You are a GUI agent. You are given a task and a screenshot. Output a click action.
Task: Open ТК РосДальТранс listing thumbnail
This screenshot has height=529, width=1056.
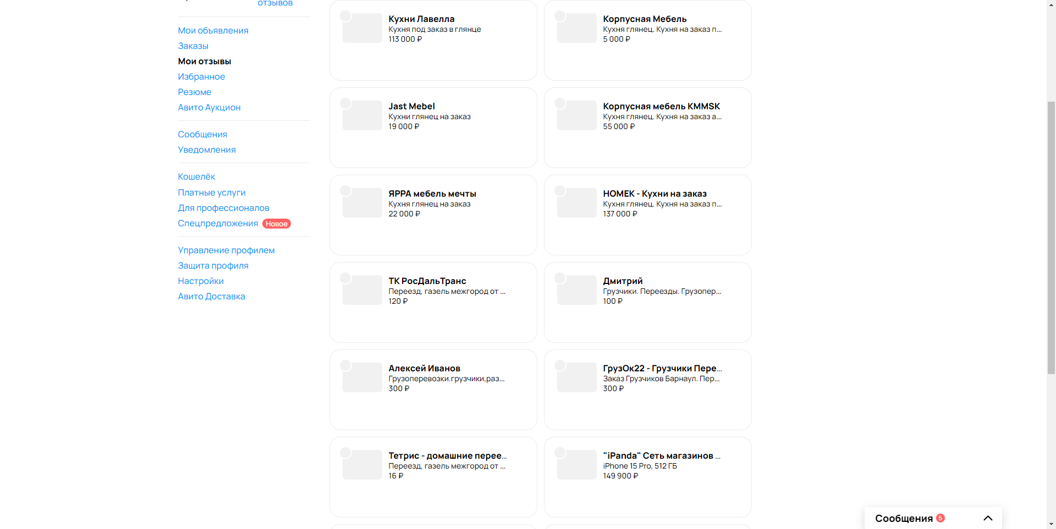(362, 290)
